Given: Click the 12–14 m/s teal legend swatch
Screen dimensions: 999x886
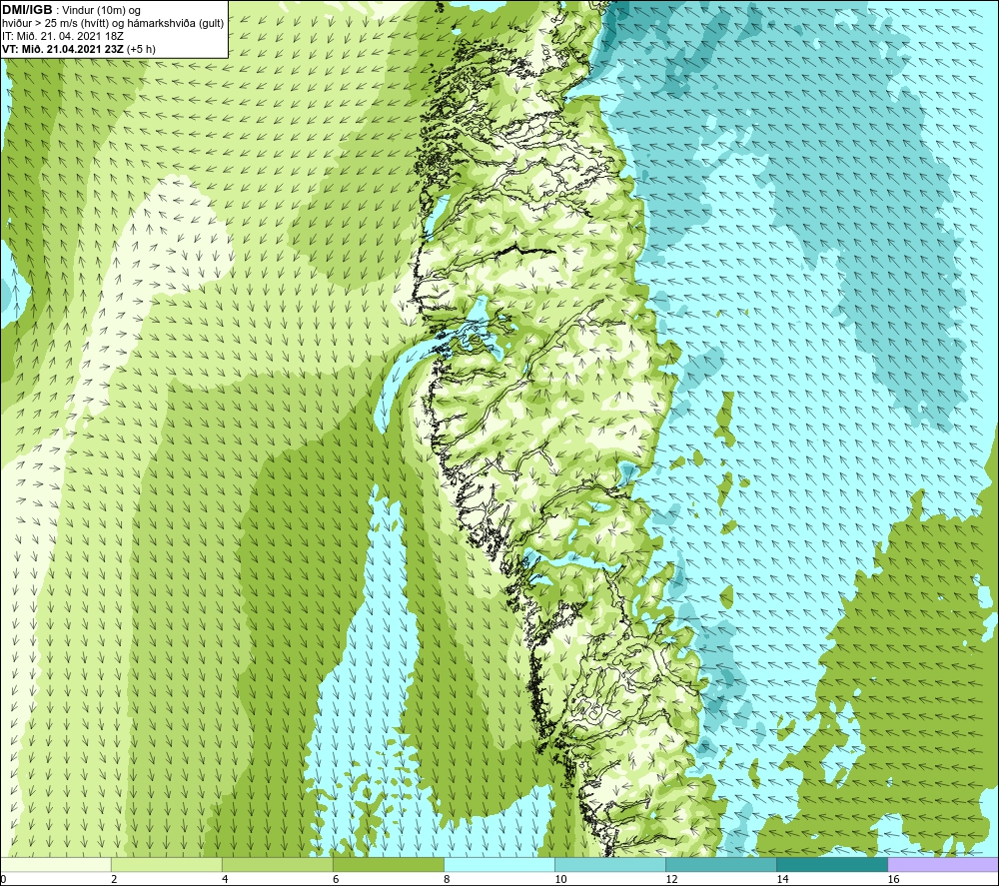Looking at the screenshot, I should [x=721, y=864].
